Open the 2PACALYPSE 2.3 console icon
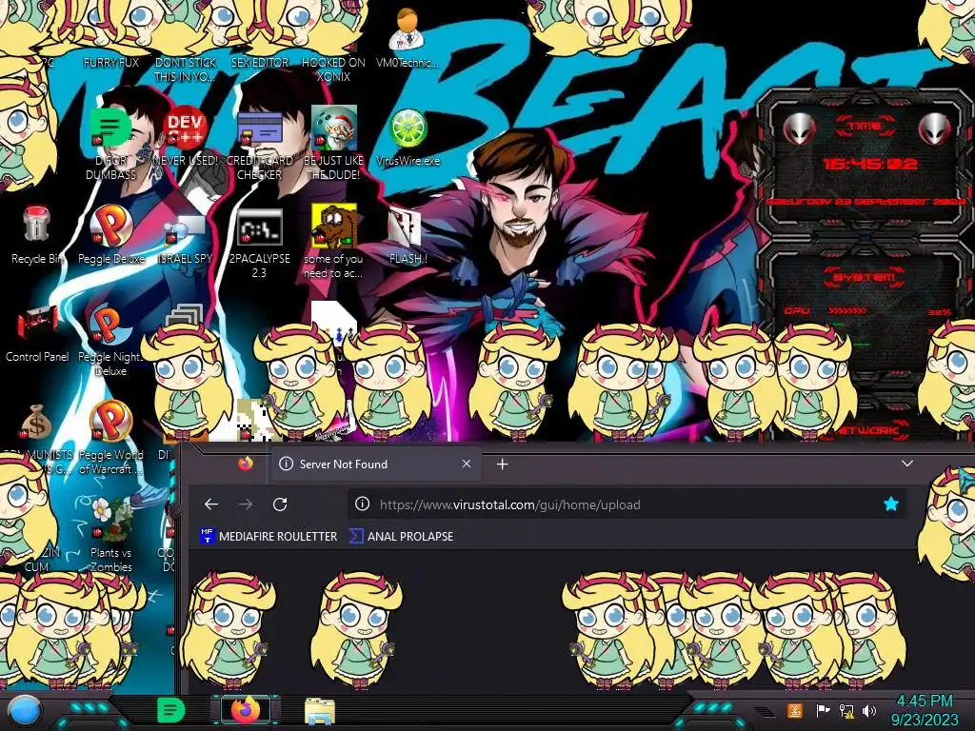975x731 pixels. point(259,243)
